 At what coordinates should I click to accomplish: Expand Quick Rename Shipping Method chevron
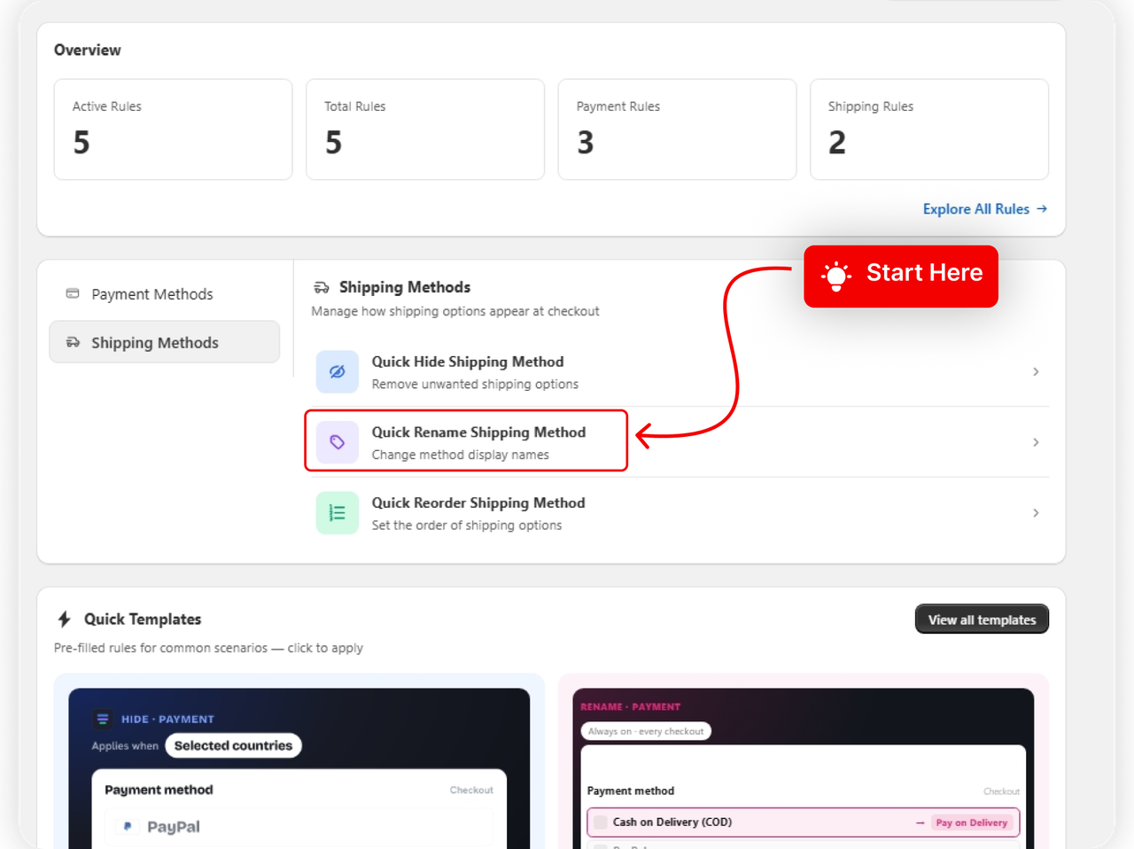pyautogui.click(x=1036, y=442)
